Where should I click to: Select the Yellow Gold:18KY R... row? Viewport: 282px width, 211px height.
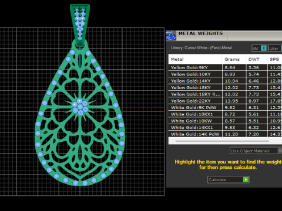[225, 94]
